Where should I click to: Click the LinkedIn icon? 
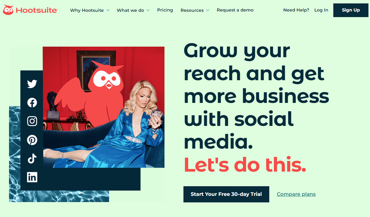point(32,177)
